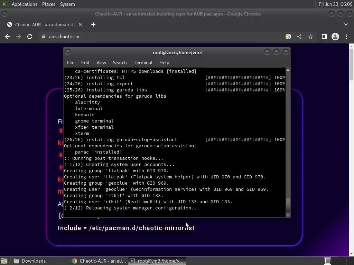Go back in Chrome
The image size is (354, 265).
click(x=8, y=37)
